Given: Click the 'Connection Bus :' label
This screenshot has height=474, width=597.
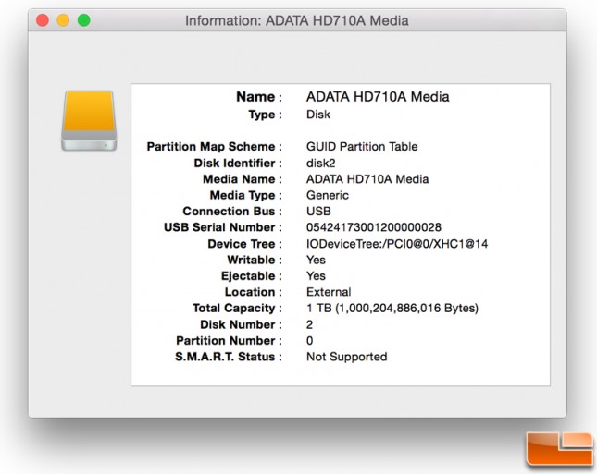Looking at the screenshot, I should click(x=232, y=212).
